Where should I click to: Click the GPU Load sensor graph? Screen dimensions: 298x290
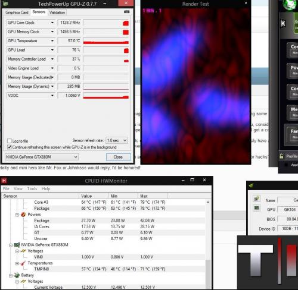(106, 50)
